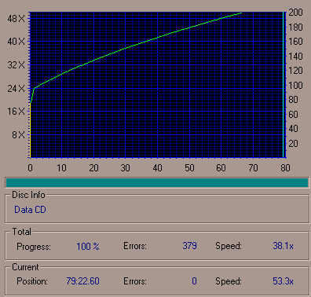Click the total Progress value 100 %

[x=88, y=247]
